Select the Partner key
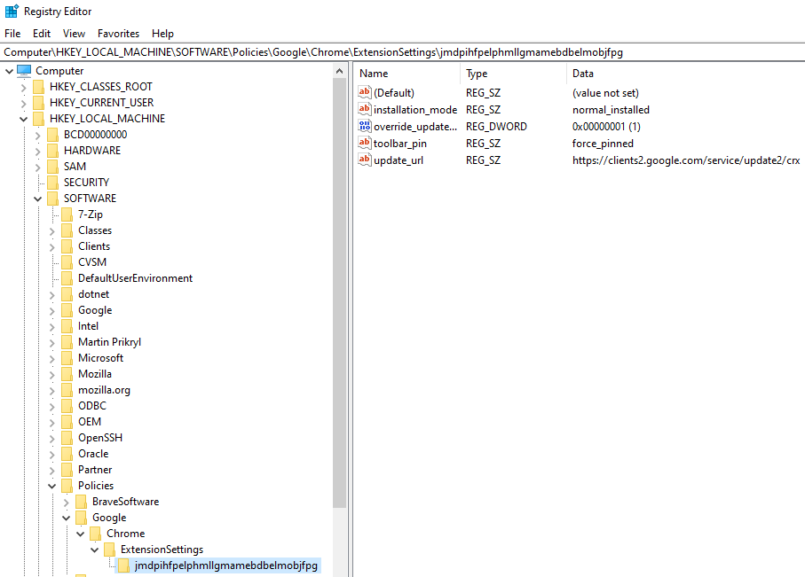Screen dimensions: 805x577 pos(95,470)
